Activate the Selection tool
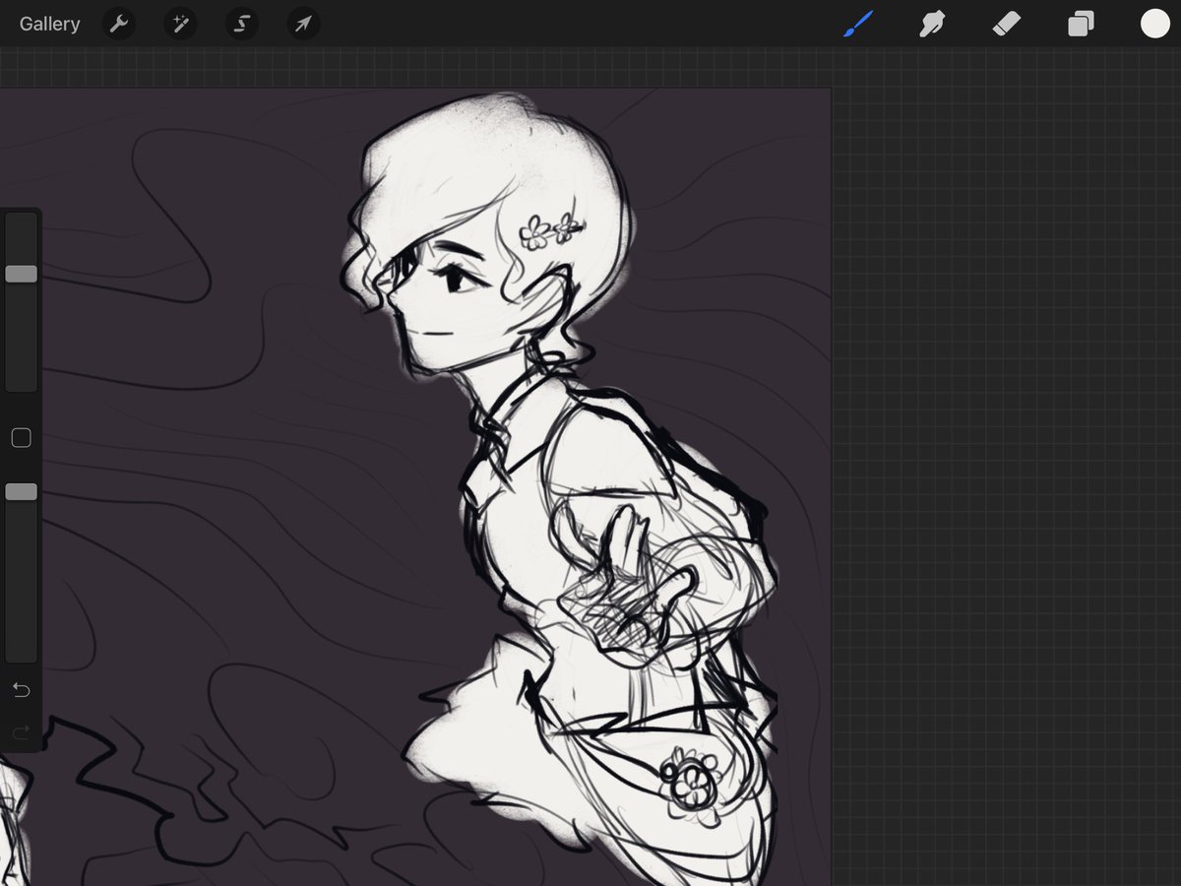The image size is (1181, 886). point(241,24)
